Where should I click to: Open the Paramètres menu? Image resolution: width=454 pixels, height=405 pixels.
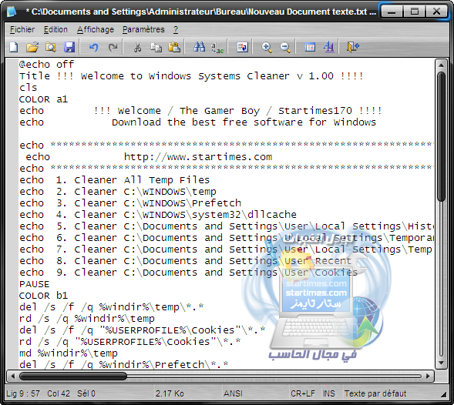point(143,29)
